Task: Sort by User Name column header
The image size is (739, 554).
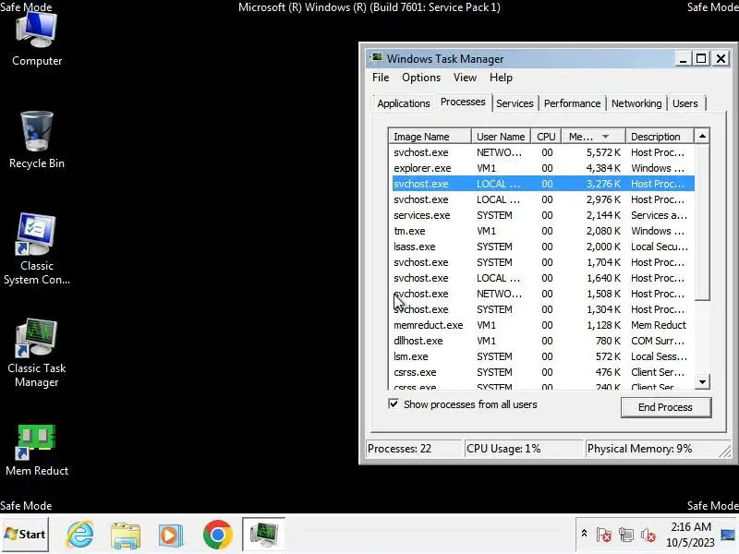Action: pos(501,137)
